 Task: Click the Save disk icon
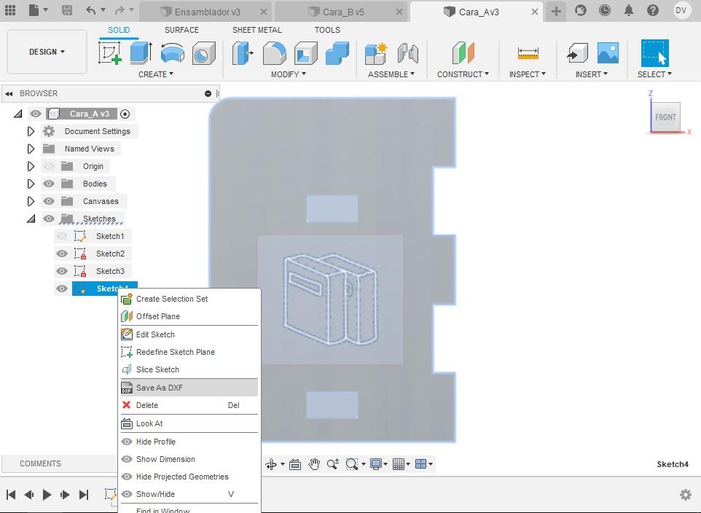(x=67, y=10)
